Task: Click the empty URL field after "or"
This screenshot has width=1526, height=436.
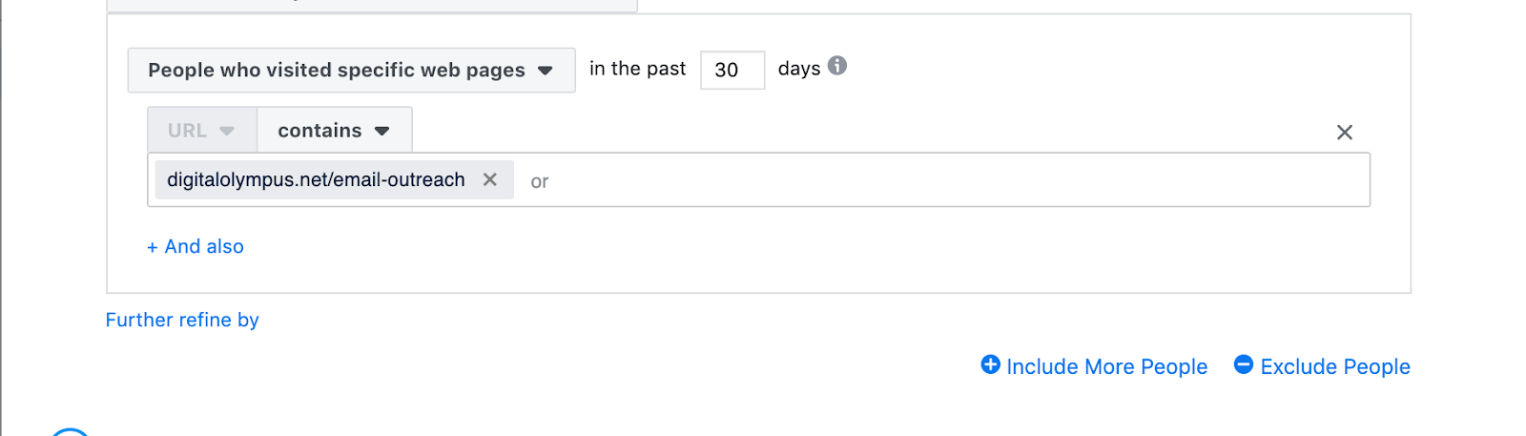Action: 954,180
